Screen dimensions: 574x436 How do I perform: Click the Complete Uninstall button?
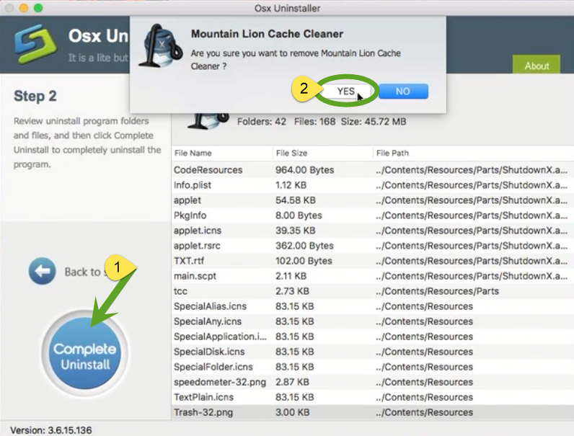point(85,353)
